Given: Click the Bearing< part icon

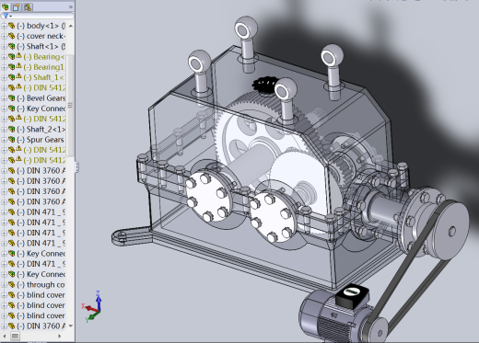Looking at the screenshot, I should tap(11, 57).
